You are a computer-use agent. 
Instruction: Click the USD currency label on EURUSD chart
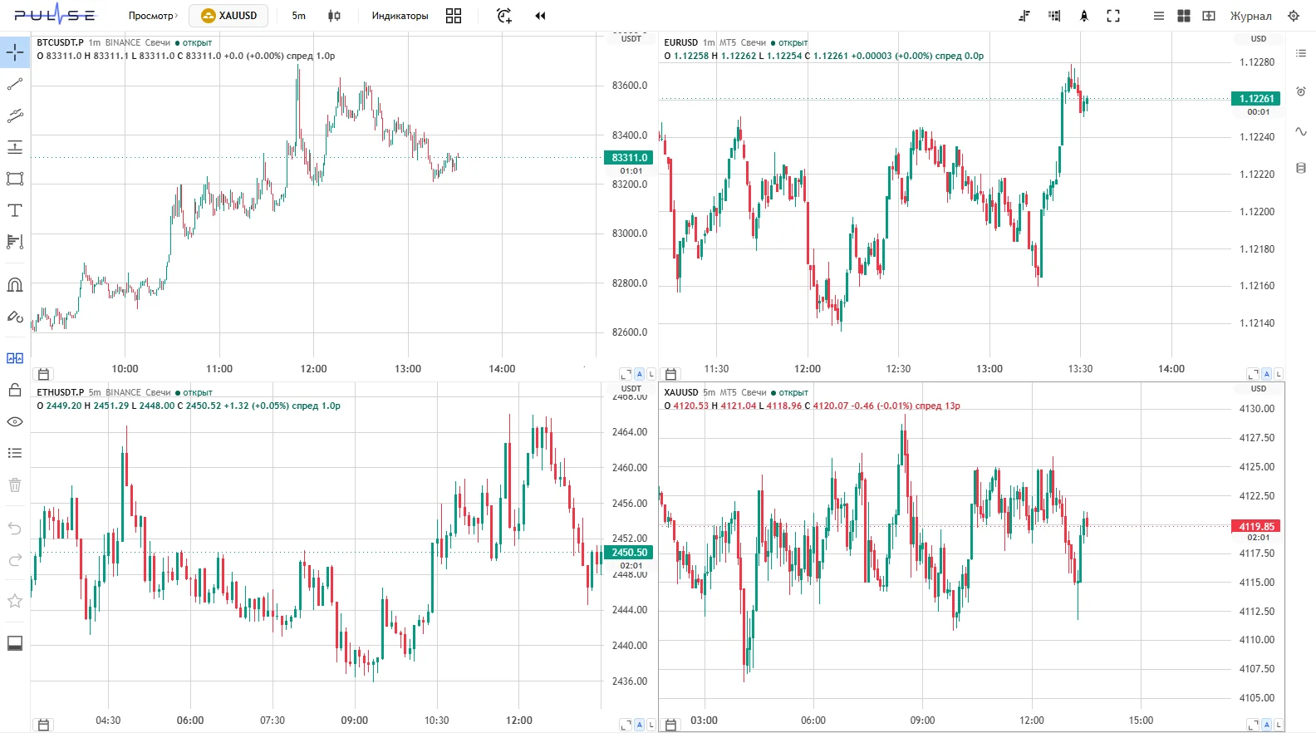point(1259,39)
